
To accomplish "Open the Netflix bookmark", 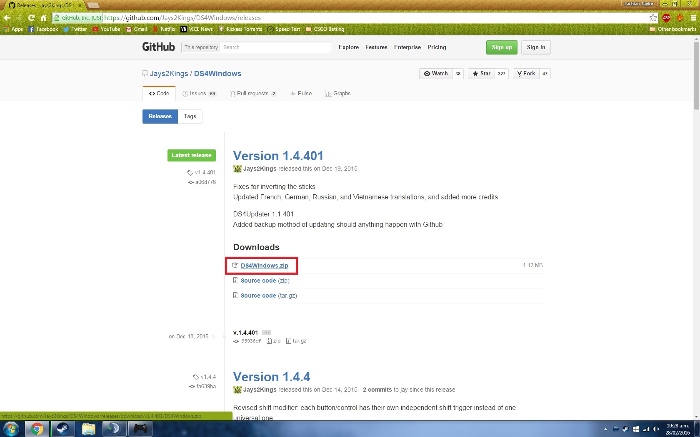I will pyautogui.click(x=164, y=29).
